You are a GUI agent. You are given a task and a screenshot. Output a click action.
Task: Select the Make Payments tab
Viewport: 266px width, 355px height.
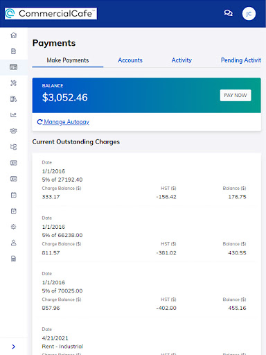[68, 60]
